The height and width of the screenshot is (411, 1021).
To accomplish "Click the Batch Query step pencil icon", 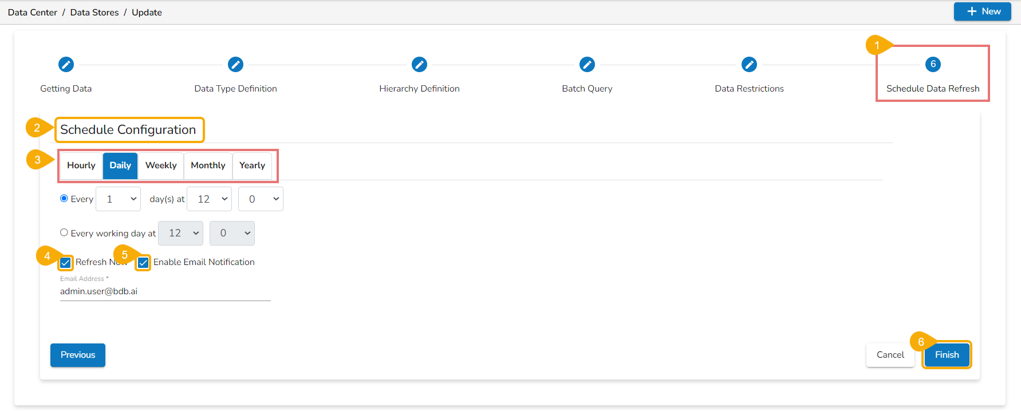I will pos(587,64).
